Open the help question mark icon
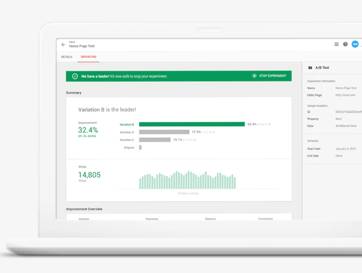 pyautogui.click(x=345, y=44)
